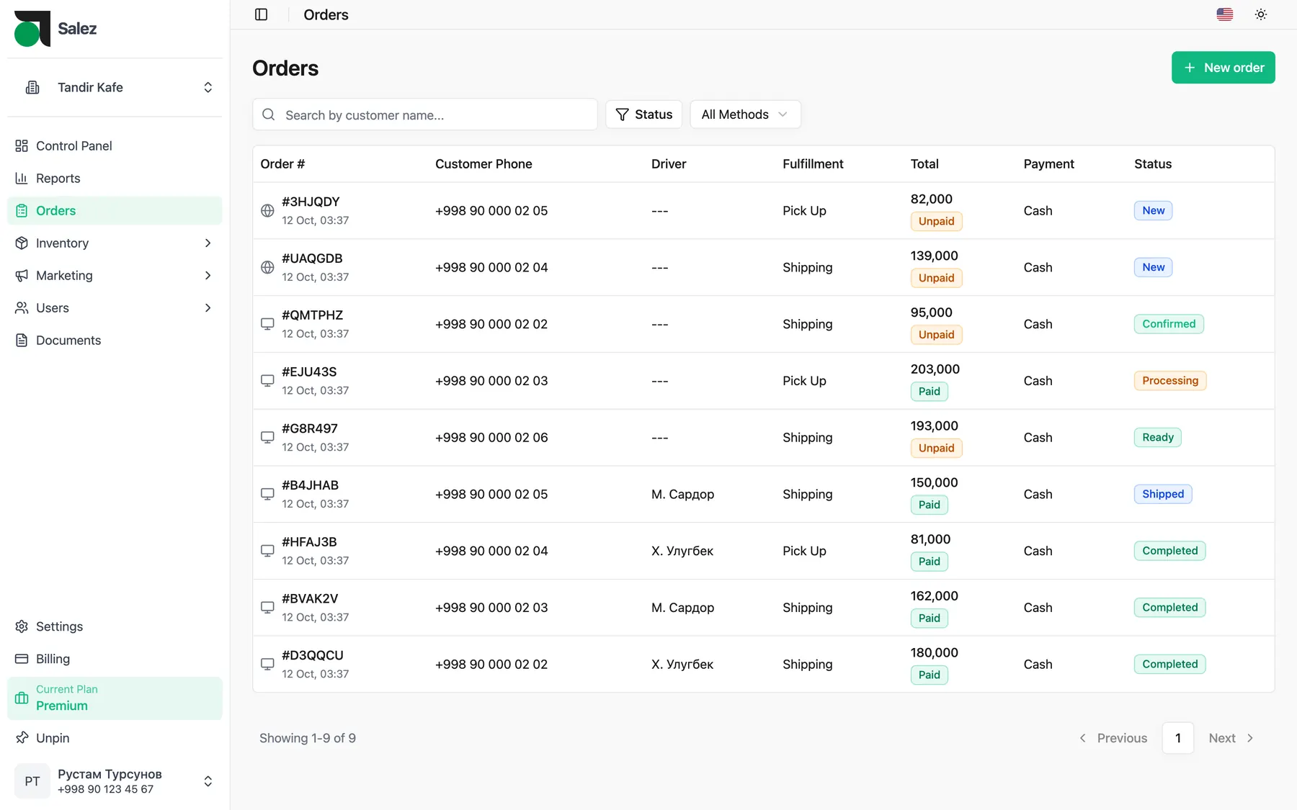Viewport: 1297px width, 810px height.
Task: Click the Billing card icon
Action: pyautogui.click(x=22, y=659)
